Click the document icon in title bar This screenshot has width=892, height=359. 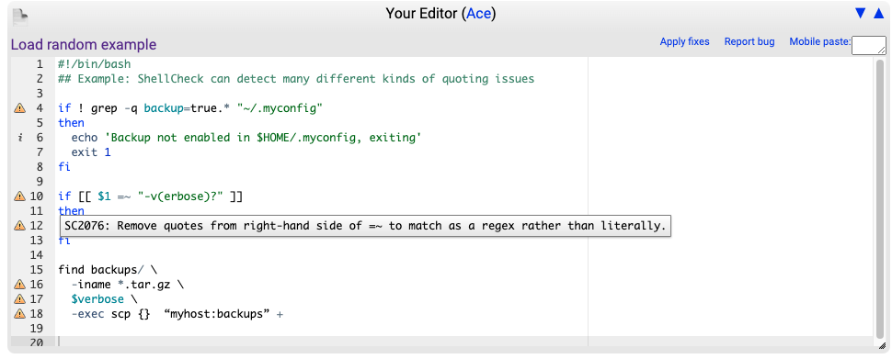20,17
